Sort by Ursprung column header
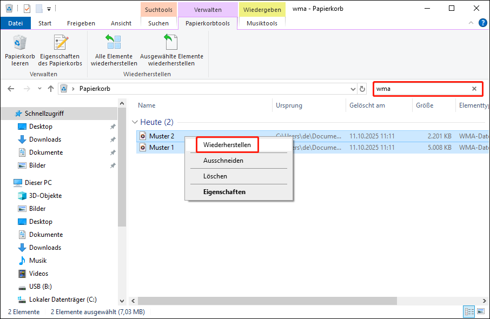 tap(289, 105)
